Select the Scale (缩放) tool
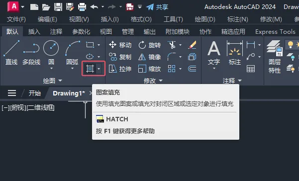 click(149, 69)
